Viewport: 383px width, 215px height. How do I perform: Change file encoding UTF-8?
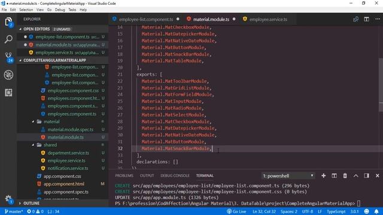tap(308, 211)
